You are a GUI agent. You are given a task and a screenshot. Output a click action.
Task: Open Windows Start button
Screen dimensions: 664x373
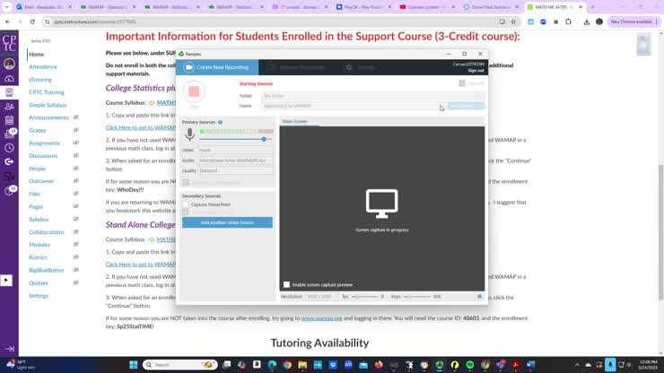[x=134, y=365]
